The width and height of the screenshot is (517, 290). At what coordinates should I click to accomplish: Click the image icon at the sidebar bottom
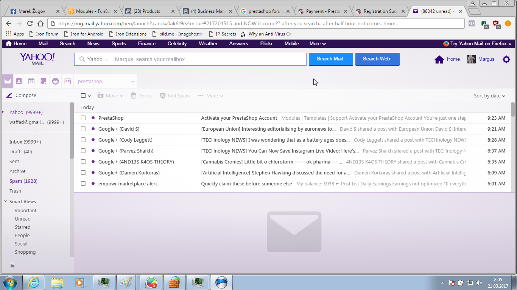12,265
